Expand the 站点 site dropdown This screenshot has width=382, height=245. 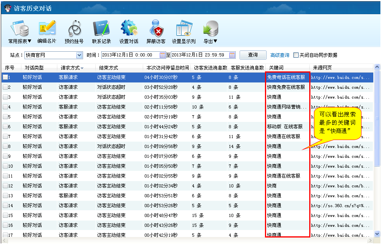[79, 55]
